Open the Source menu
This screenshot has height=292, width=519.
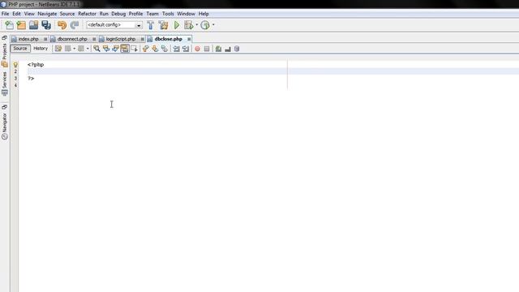pos(67,14)
